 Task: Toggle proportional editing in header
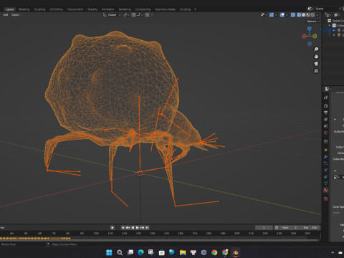tap(147, 15)
